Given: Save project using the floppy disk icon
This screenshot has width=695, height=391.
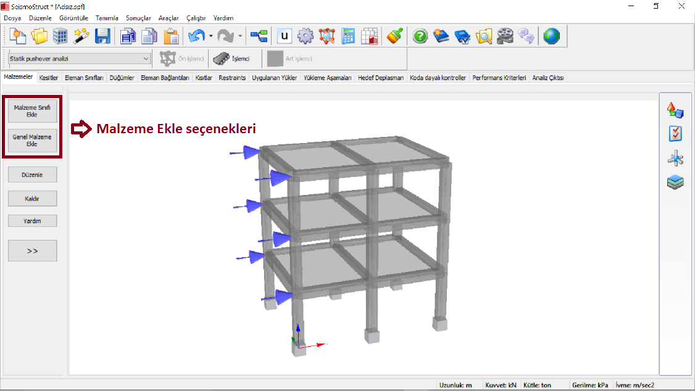Looking at the screenshot, I should (x=102, y=36).
